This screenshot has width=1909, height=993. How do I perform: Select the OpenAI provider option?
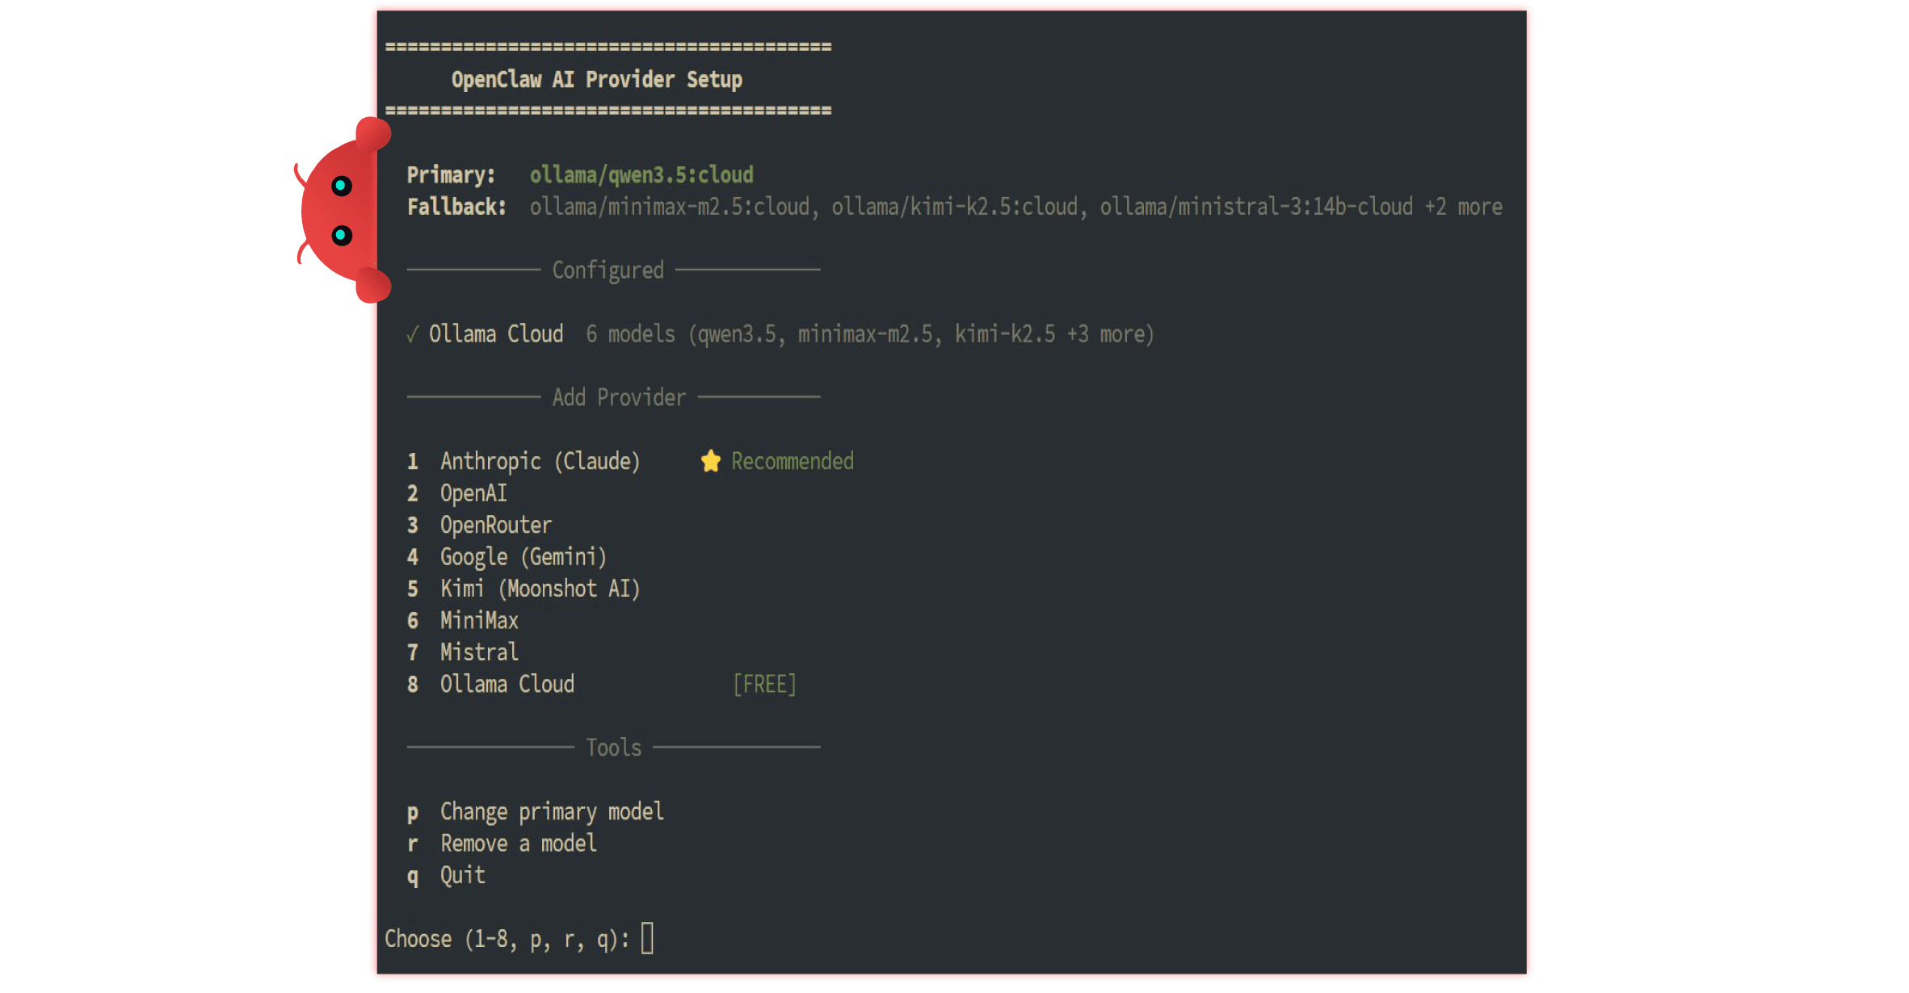473,493
